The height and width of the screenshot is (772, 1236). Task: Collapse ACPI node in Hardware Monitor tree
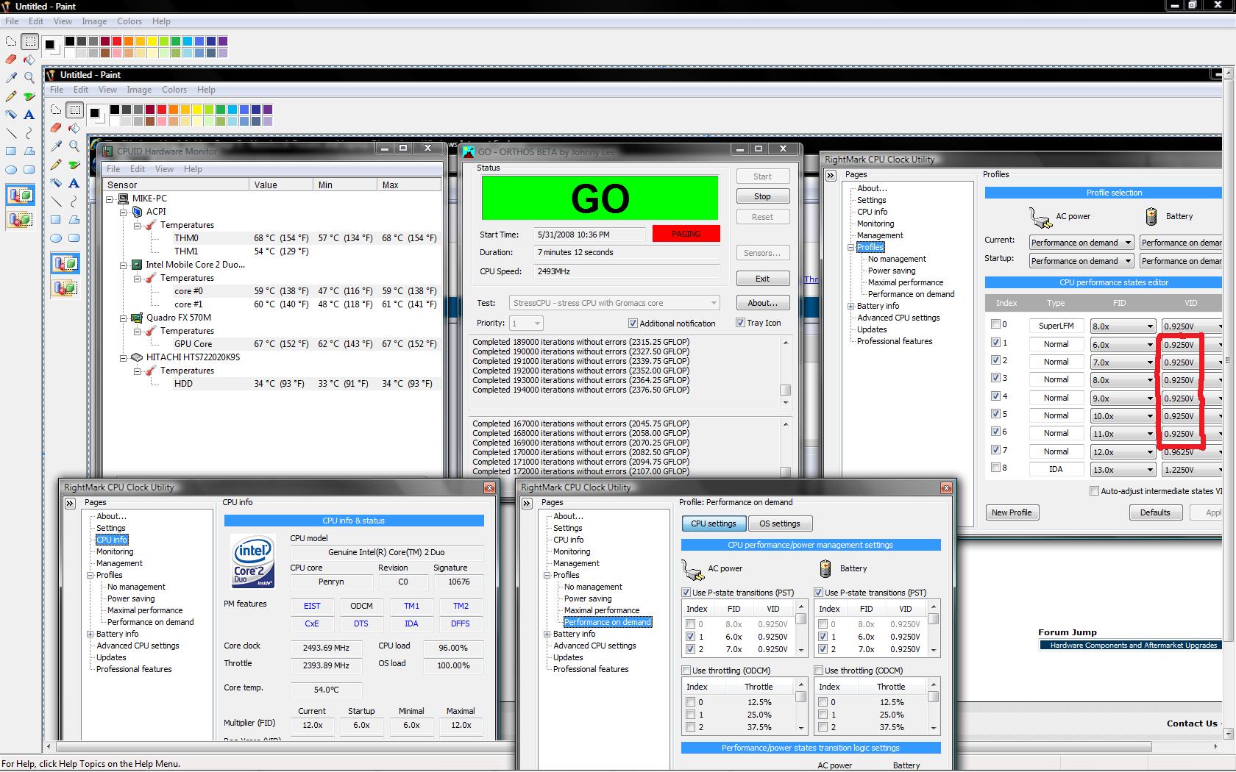(124, 212)
